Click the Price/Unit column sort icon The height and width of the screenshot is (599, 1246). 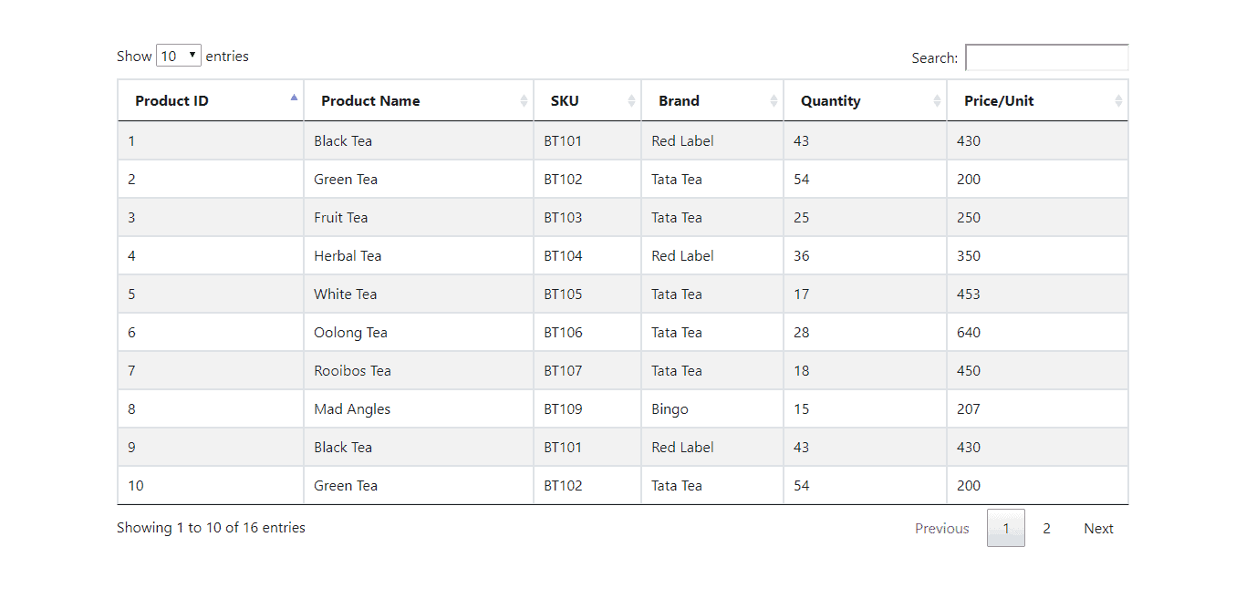click(1118, 101)
